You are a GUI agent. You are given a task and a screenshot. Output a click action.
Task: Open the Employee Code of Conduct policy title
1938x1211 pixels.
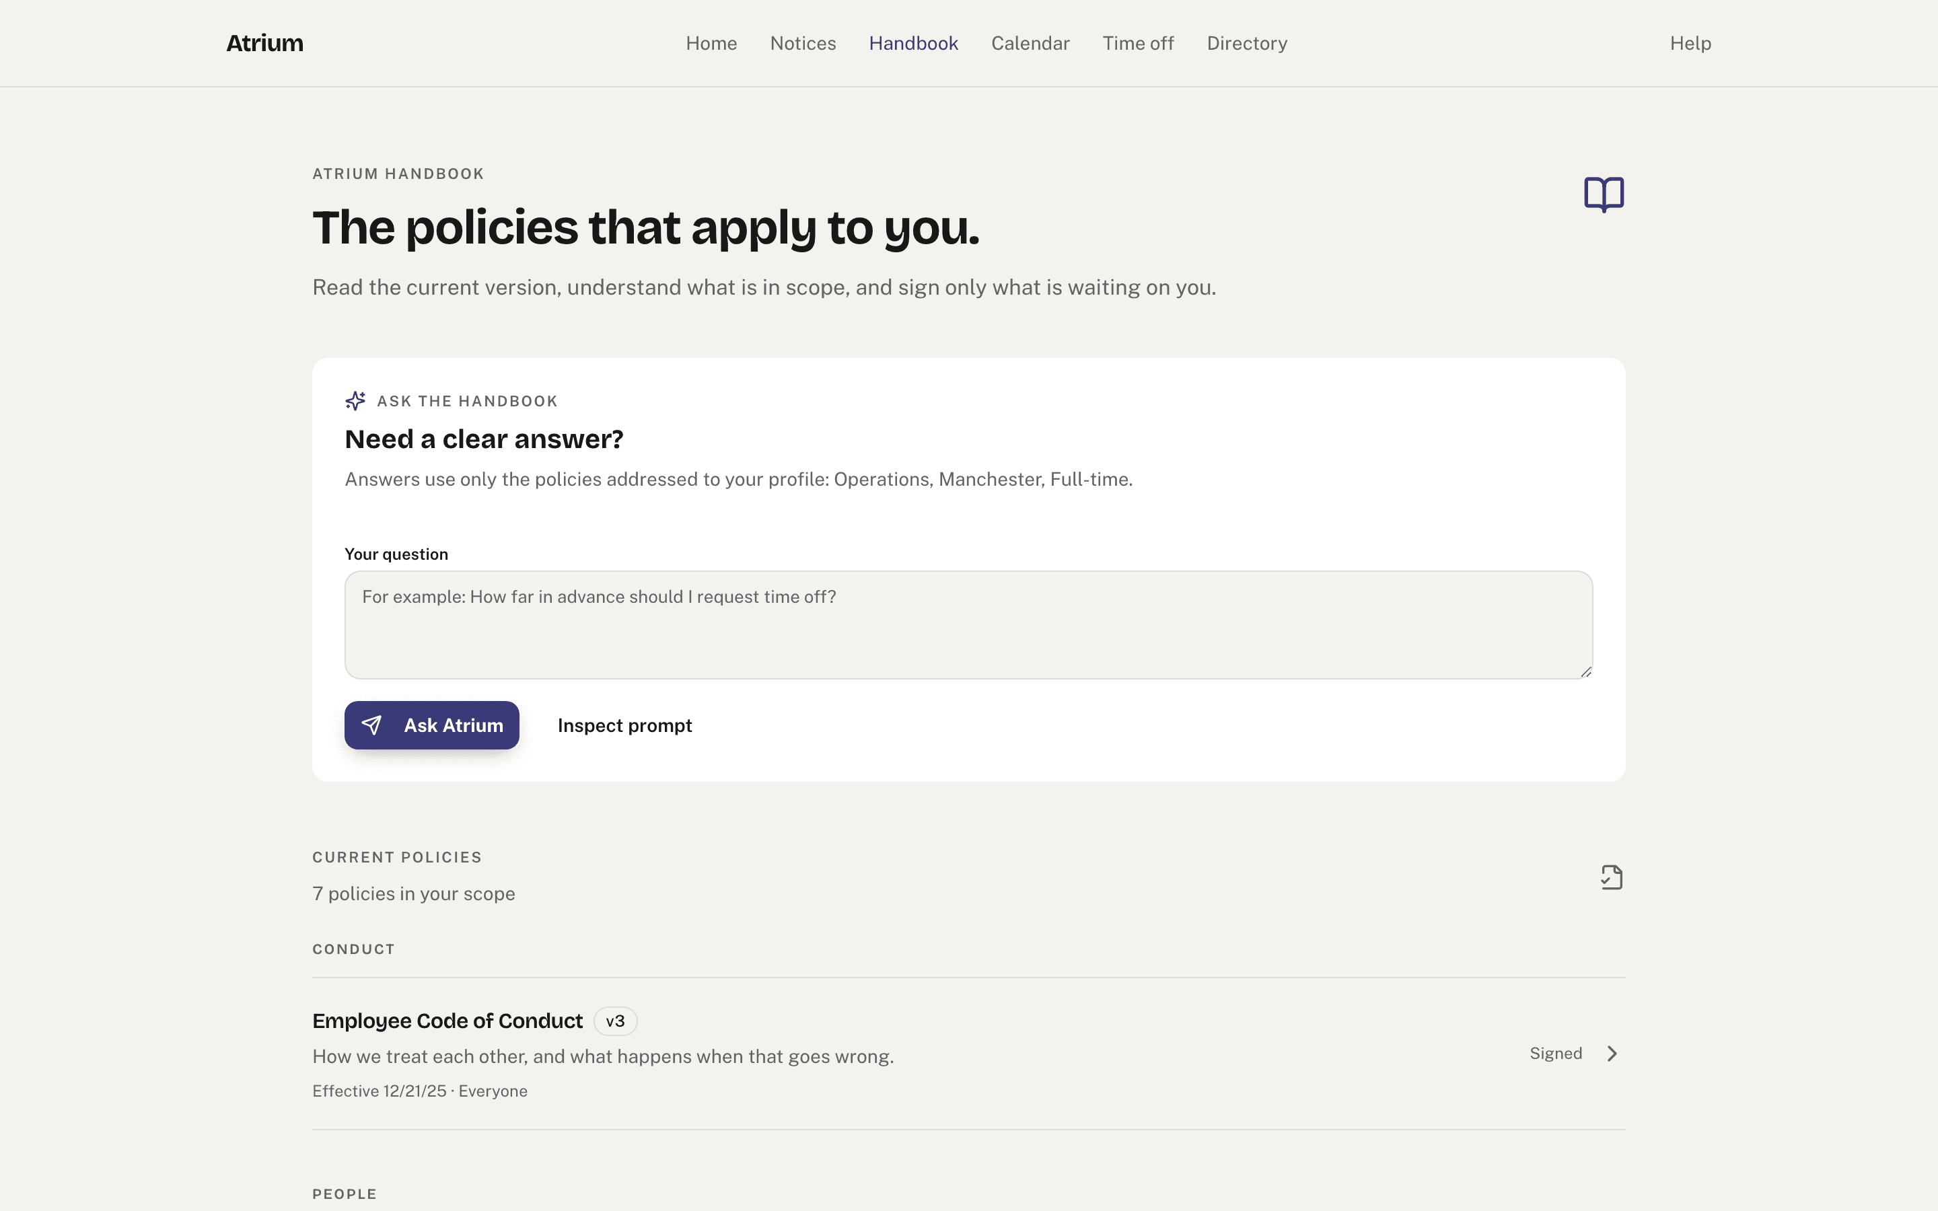click(x=447, y=1021)
